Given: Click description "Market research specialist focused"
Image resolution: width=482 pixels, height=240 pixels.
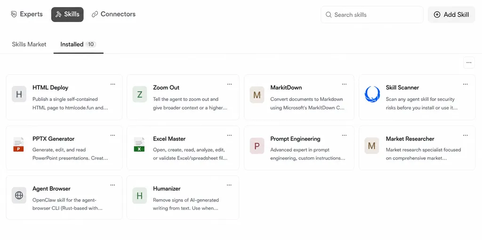Looking at the screenshot, I should click(424, 150).
